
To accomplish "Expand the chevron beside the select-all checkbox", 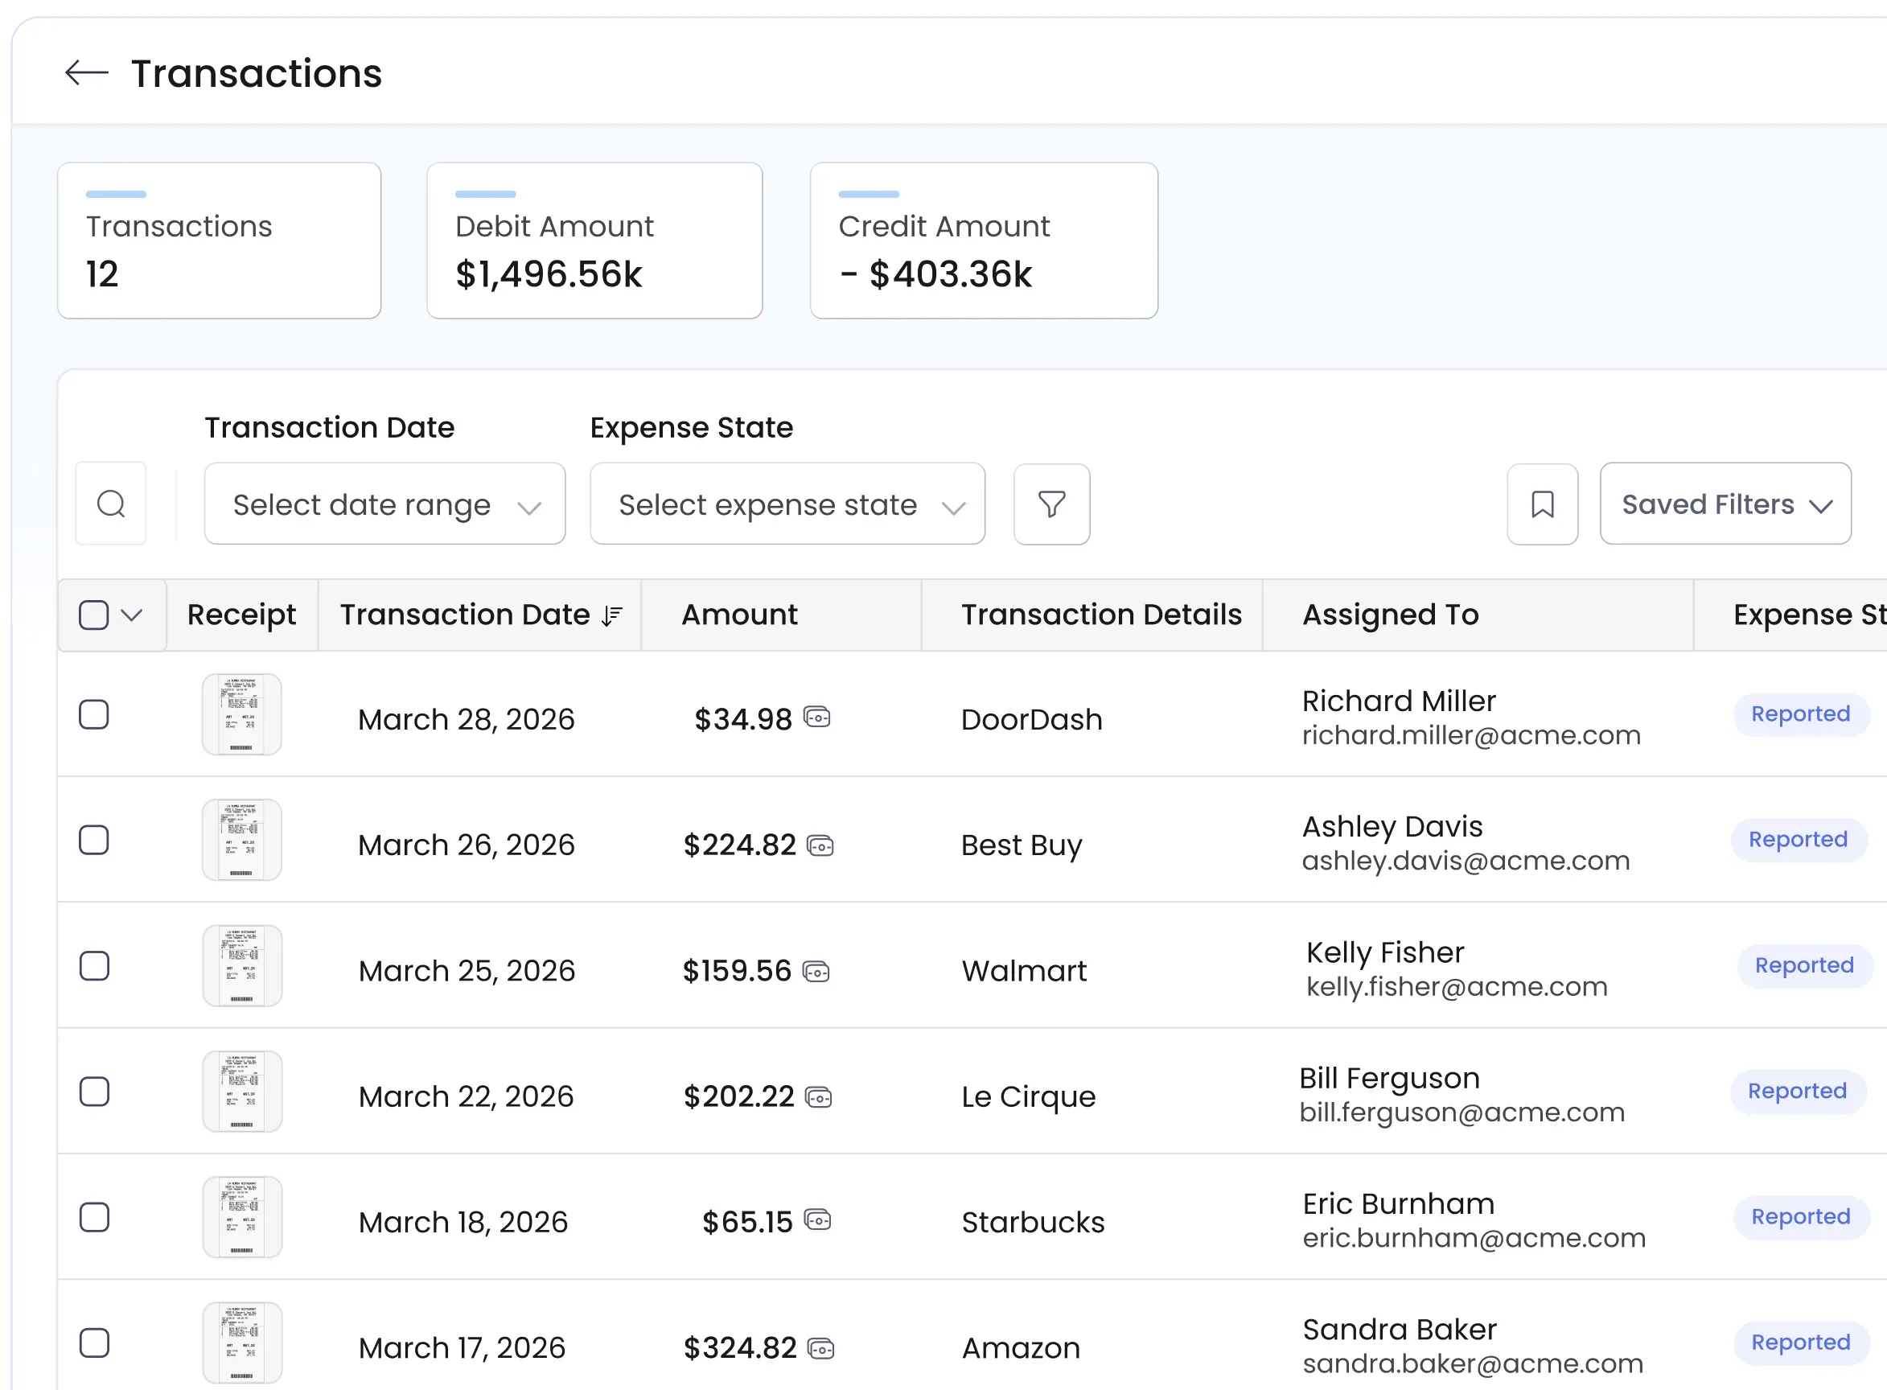I will coord(132,615).
